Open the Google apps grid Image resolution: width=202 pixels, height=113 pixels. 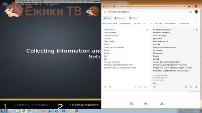pyautogui.click(x=191, y=12)
